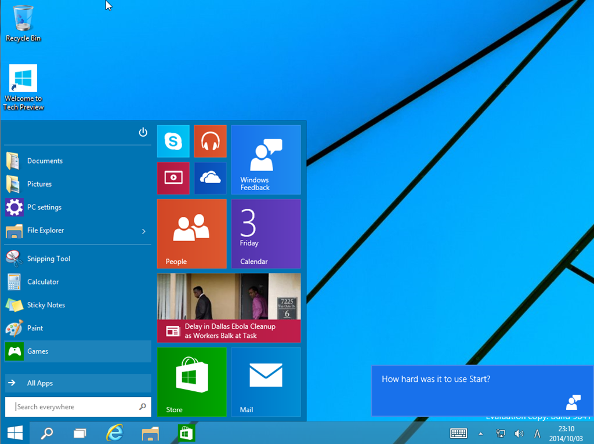Open Documents from the Start menu
Viewport: 594px width, 444px height.
(78, 161)
